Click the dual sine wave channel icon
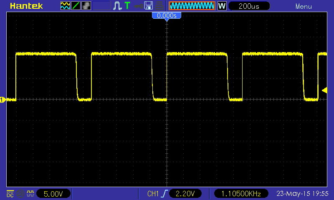The width and height of the screenshot is (334, 200). click(65, 6)
